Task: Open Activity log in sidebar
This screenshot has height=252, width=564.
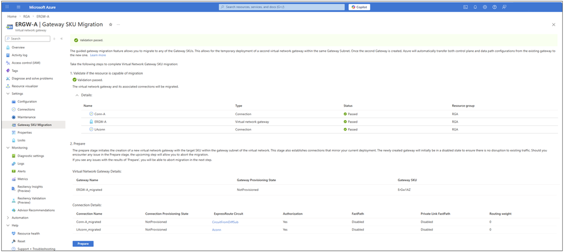Action: 19,55
